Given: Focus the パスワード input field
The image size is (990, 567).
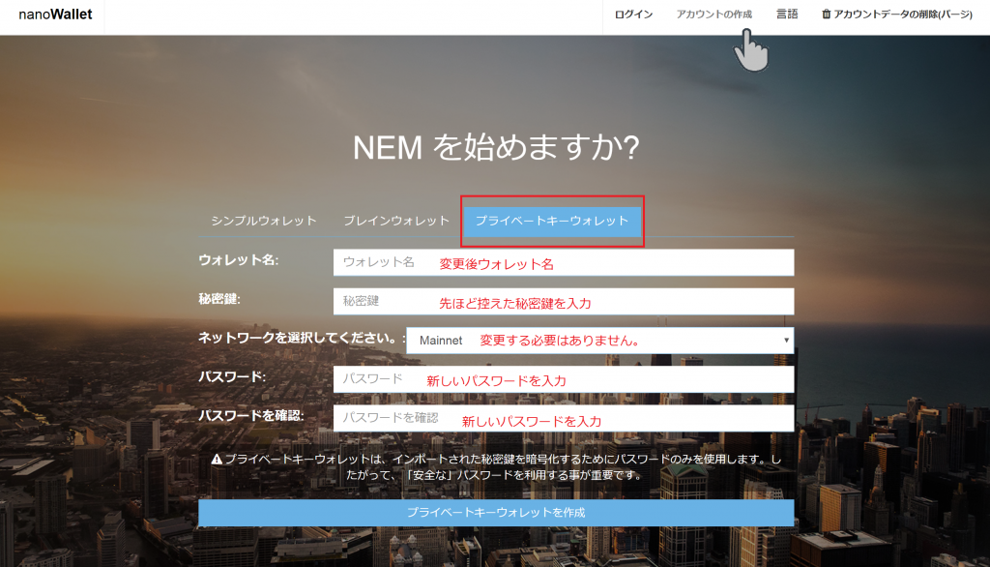Looking at the screenshot, I should pyautogui.click(x=564, y=379).
